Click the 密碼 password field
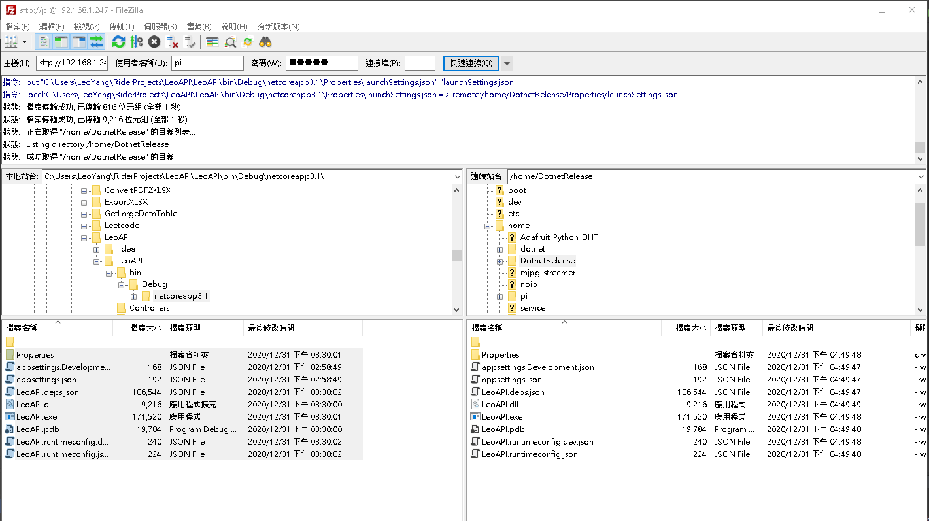 click(322, 63)
